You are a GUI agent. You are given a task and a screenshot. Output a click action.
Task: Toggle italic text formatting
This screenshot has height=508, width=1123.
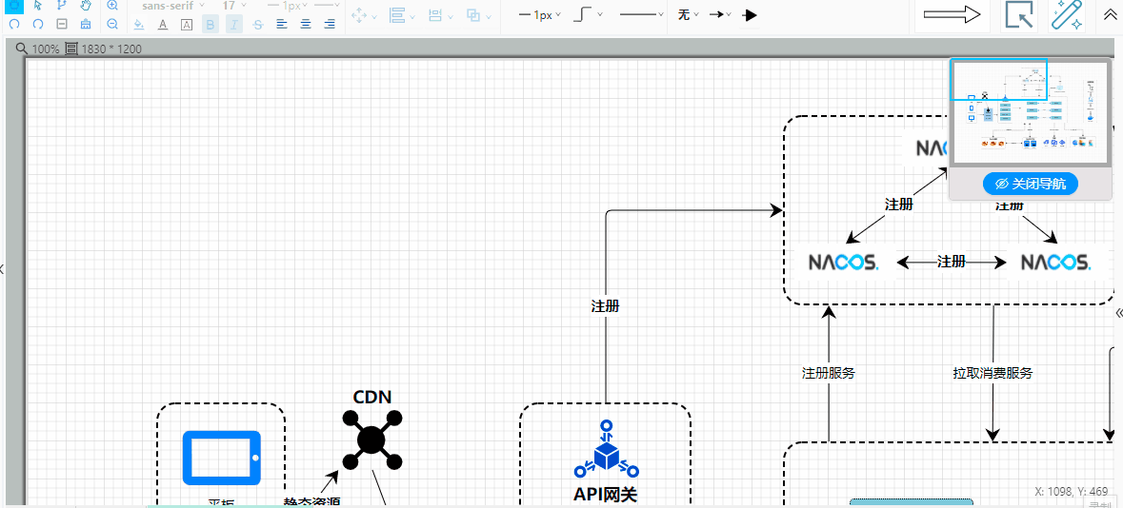[x=234, y=25]
